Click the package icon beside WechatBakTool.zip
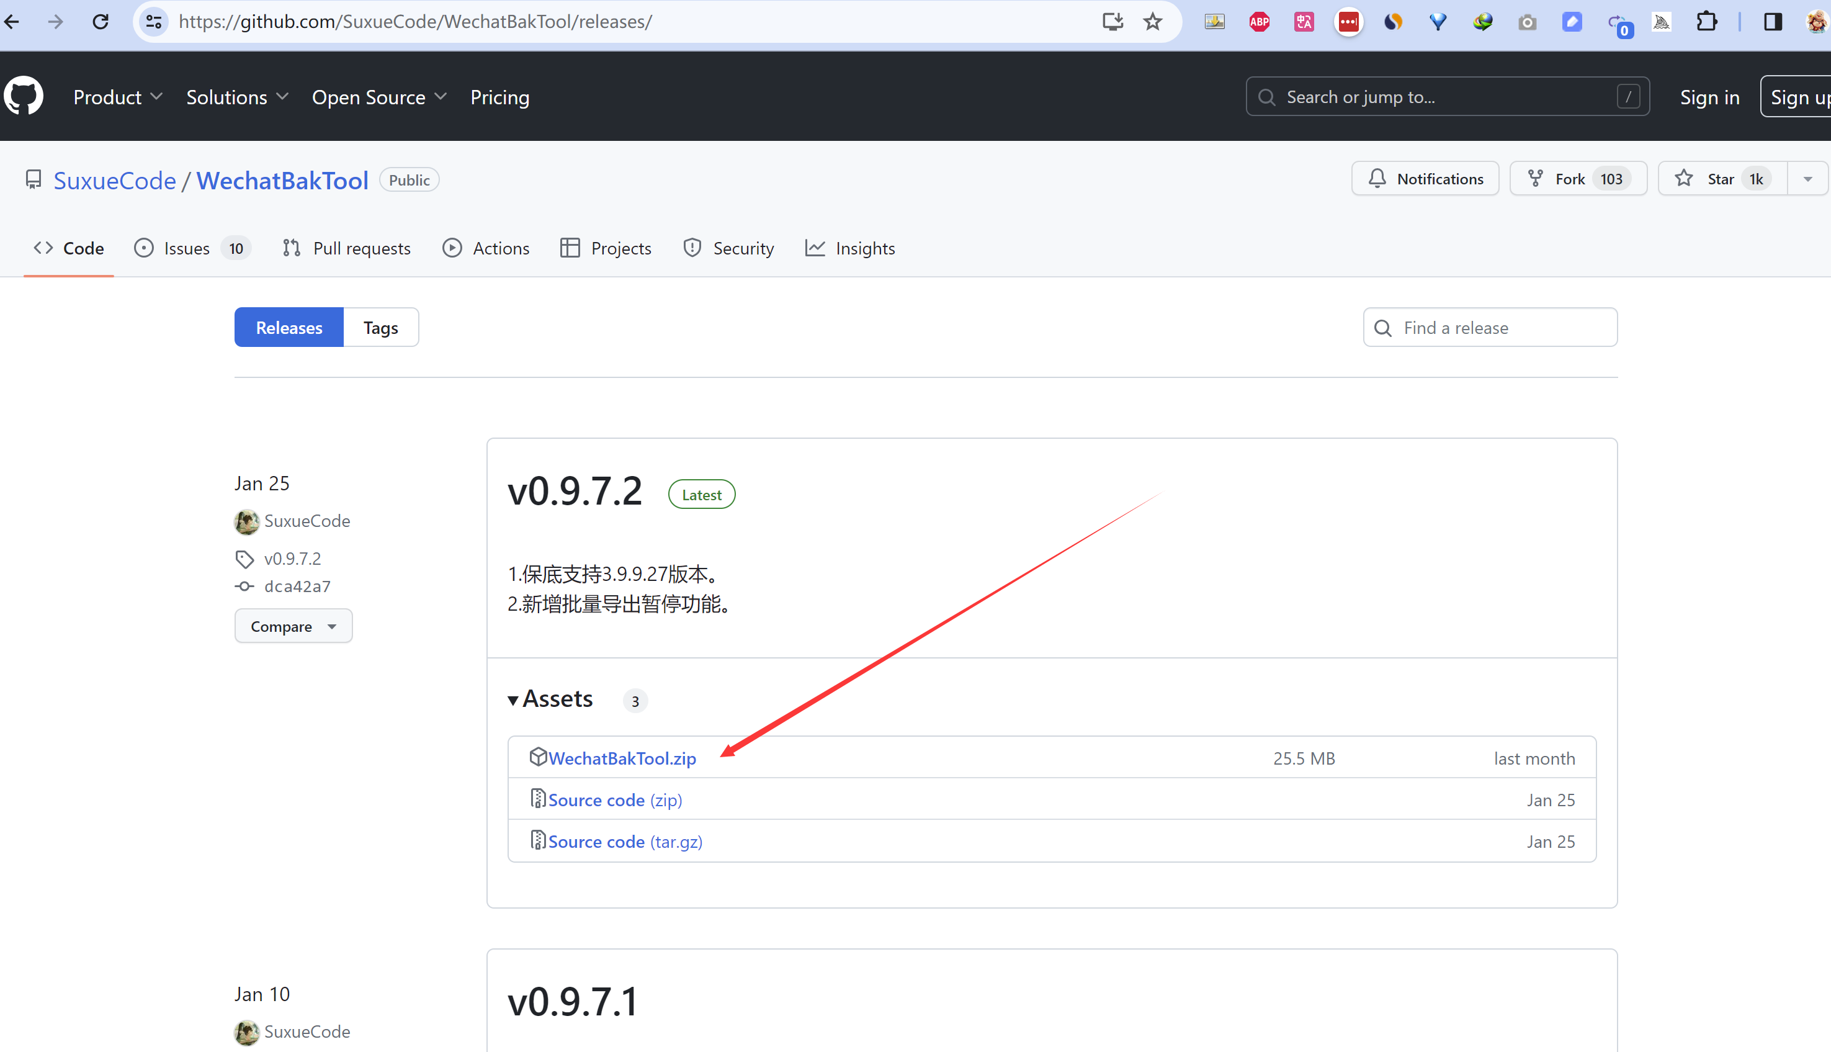Image resolution: width=1831 pixels, height=1052 pixels. [538, 757]
